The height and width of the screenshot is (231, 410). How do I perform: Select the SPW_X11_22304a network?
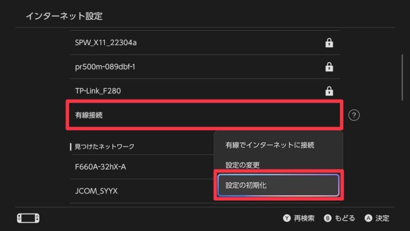pos(204,43)
